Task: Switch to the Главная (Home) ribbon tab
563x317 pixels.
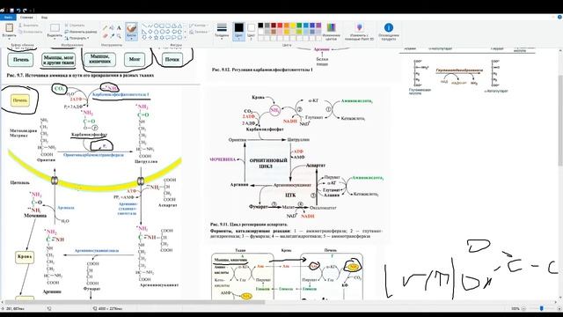Action: (26, 17)
